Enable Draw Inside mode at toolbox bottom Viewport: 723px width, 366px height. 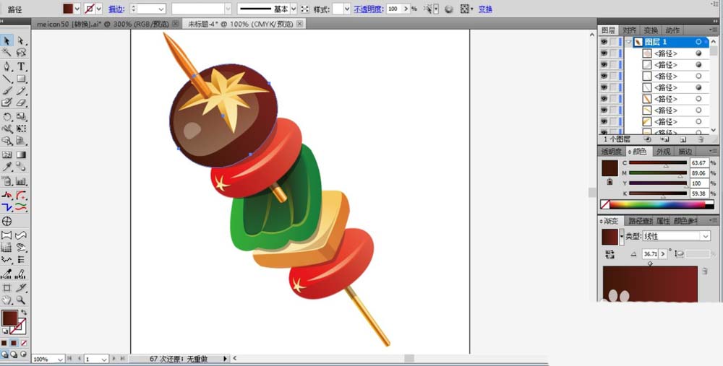23,354
